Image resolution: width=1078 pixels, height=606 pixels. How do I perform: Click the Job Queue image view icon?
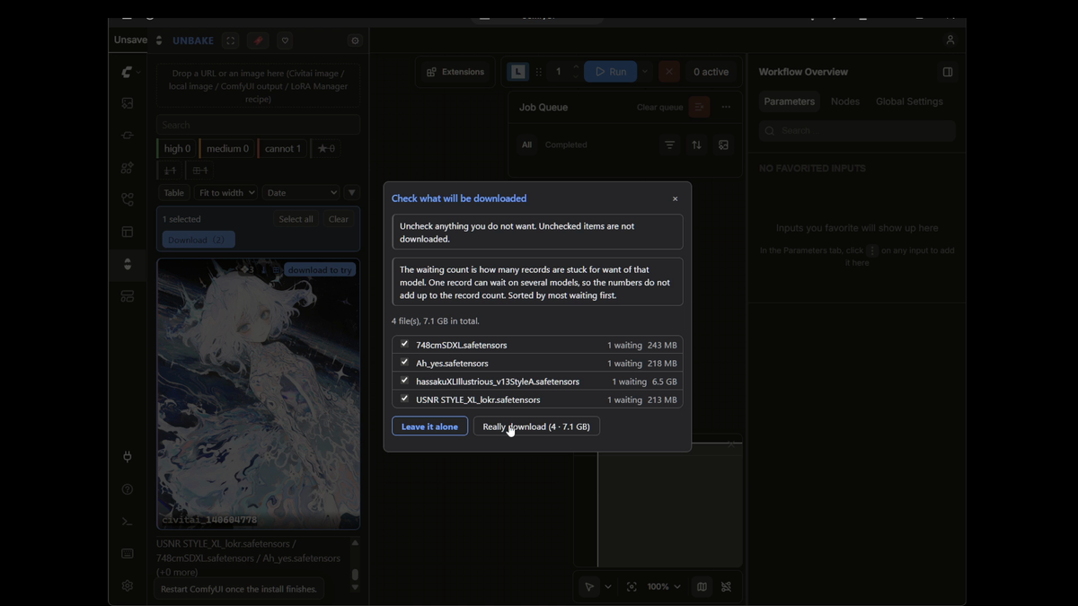[723, 145]
